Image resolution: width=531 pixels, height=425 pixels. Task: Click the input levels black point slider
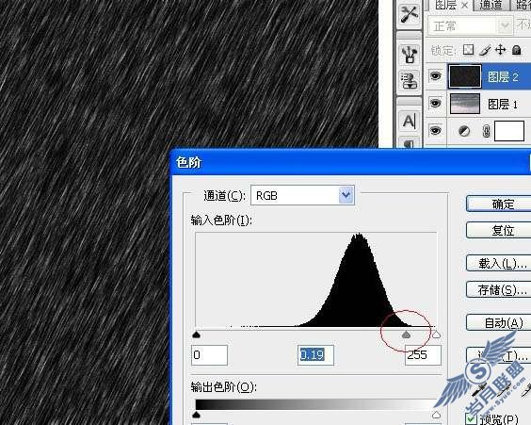tap(197, 335)
